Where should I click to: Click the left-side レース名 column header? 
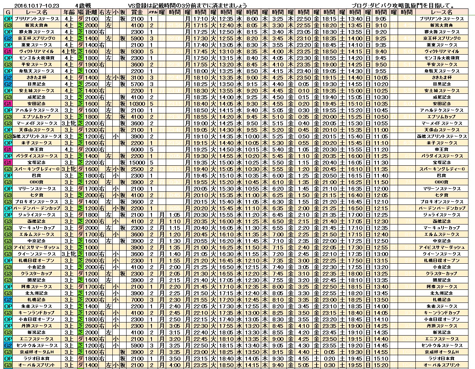(x=37, y=12)
